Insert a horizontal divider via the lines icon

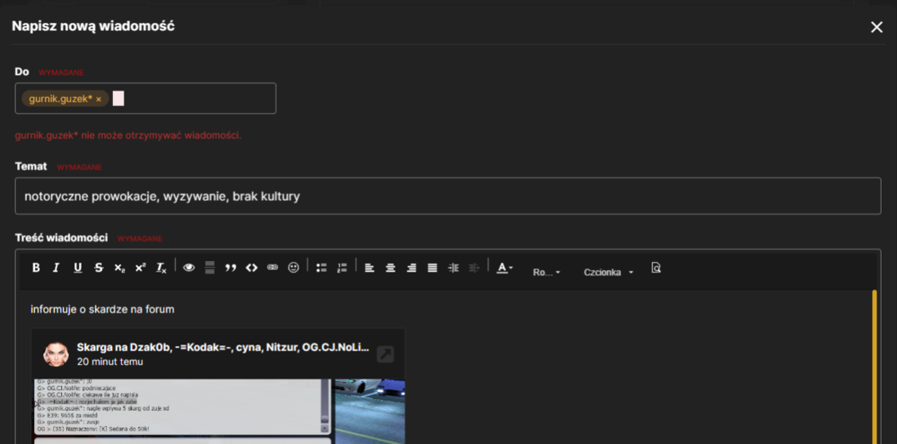209,268
